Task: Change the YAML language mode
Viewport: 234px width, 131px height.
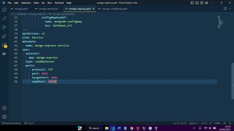Action: pyautogui.click(x=218, y=123)
